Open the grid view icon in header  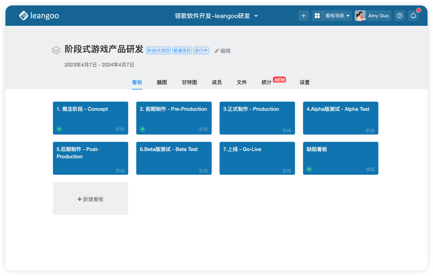(x=317, y=16)
